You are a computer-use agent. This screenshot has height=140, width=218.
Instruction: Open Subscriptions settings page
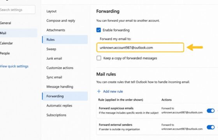[x=56, y=115]
